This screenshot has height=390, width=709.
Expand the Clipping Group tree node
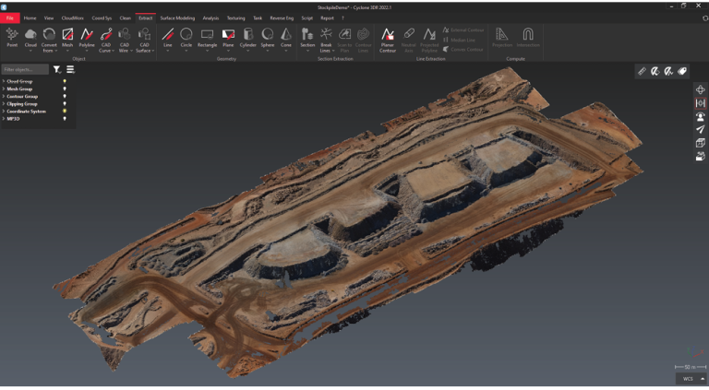[x=4, y=103]
